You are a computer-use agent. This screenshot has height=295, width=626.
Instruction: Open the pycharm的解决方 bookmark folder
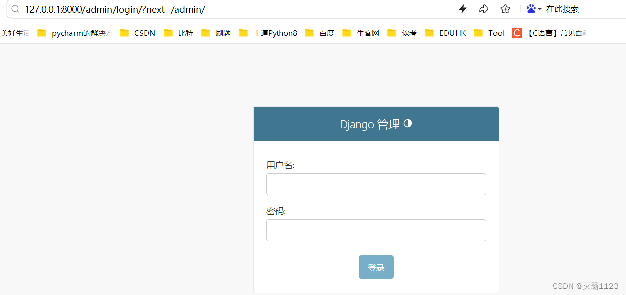click(74, 33)
